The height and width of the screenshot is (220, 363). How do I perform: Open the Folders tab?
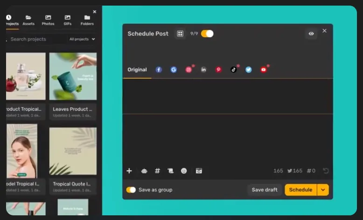click(87, 21)
